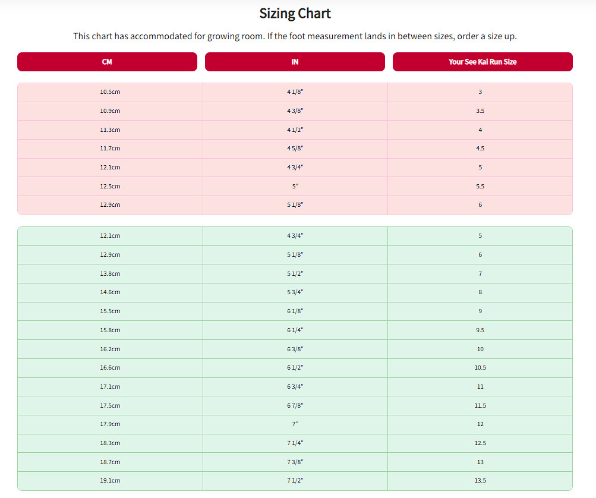
Task: Choose the size 3.5 cell
Action: point(480,111)
